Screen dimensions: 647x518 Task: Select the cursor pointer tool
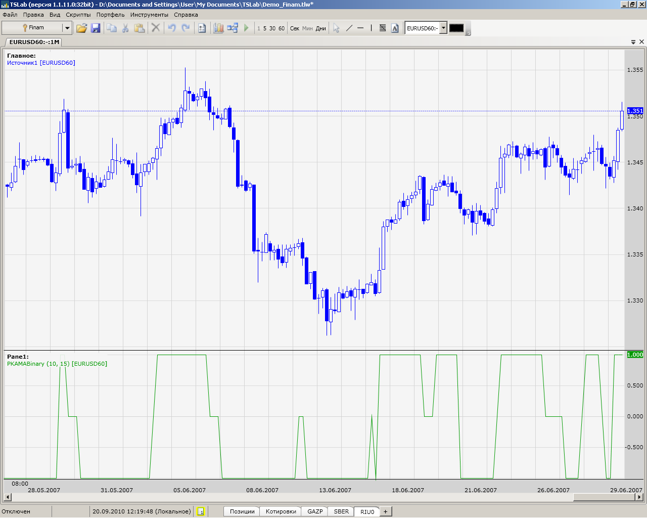336,28
